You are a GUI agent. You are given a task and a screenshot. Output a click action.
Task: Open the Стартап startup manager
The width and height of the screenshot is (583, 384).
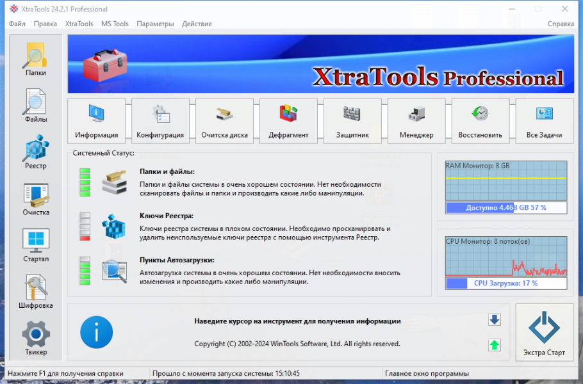click(x=36, y=246)
